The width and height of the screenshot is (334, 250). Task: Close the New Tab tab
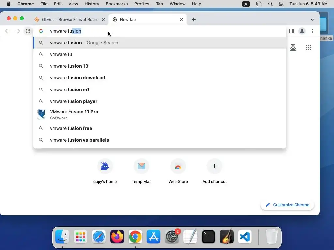coord(181,20)
